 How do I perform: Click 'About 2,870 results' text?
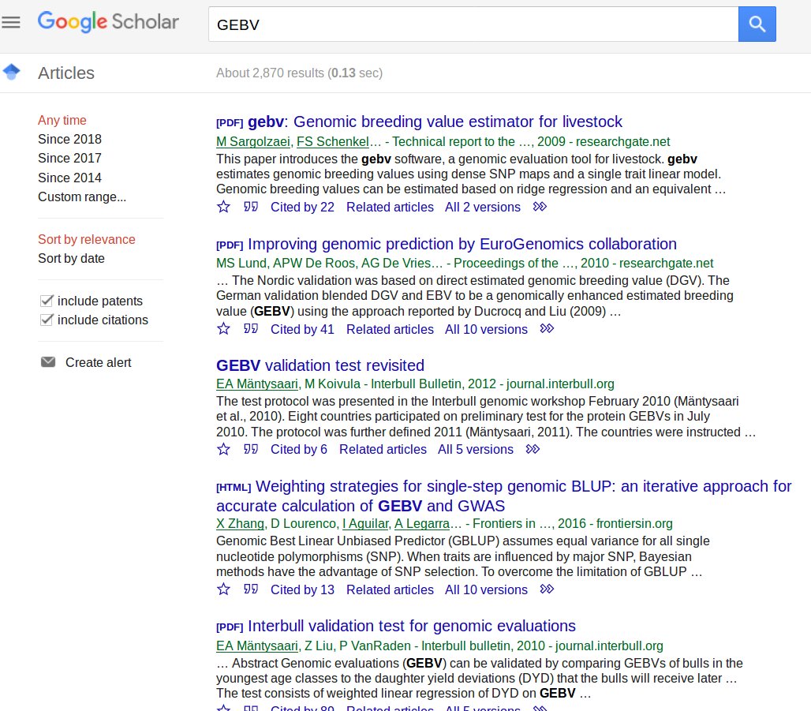(x=300, y=73)
